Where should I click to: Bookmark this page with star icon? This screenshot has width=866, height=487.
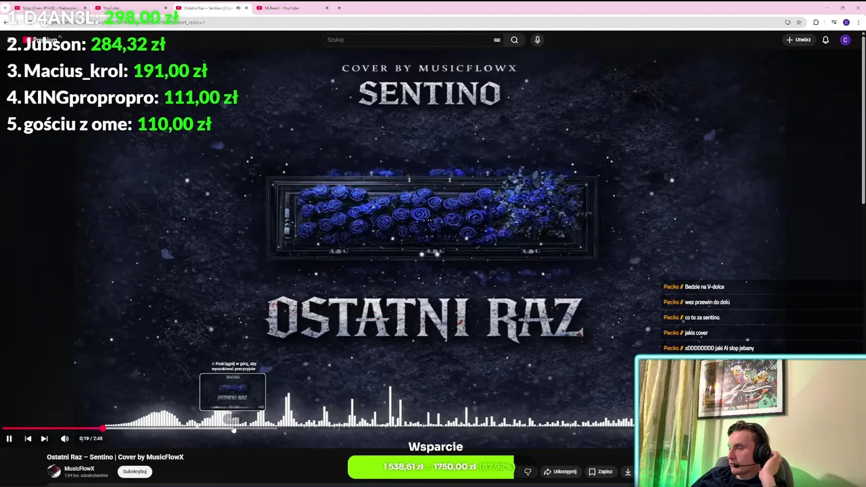pyautogui.click(x=798, y=22)
